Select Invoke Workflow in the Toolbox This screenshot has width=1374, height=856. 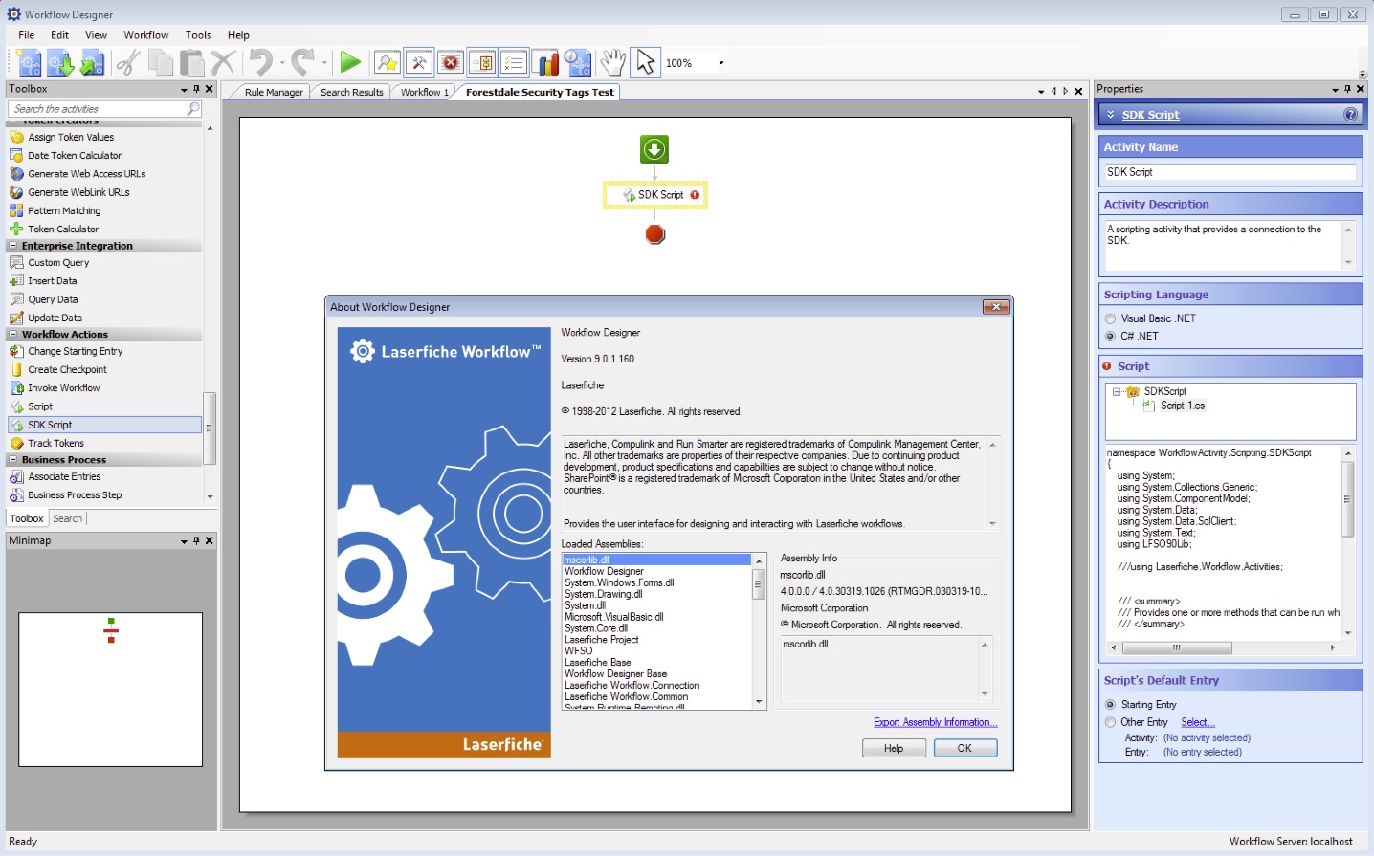pyautogui.click(x=64, y=388)
